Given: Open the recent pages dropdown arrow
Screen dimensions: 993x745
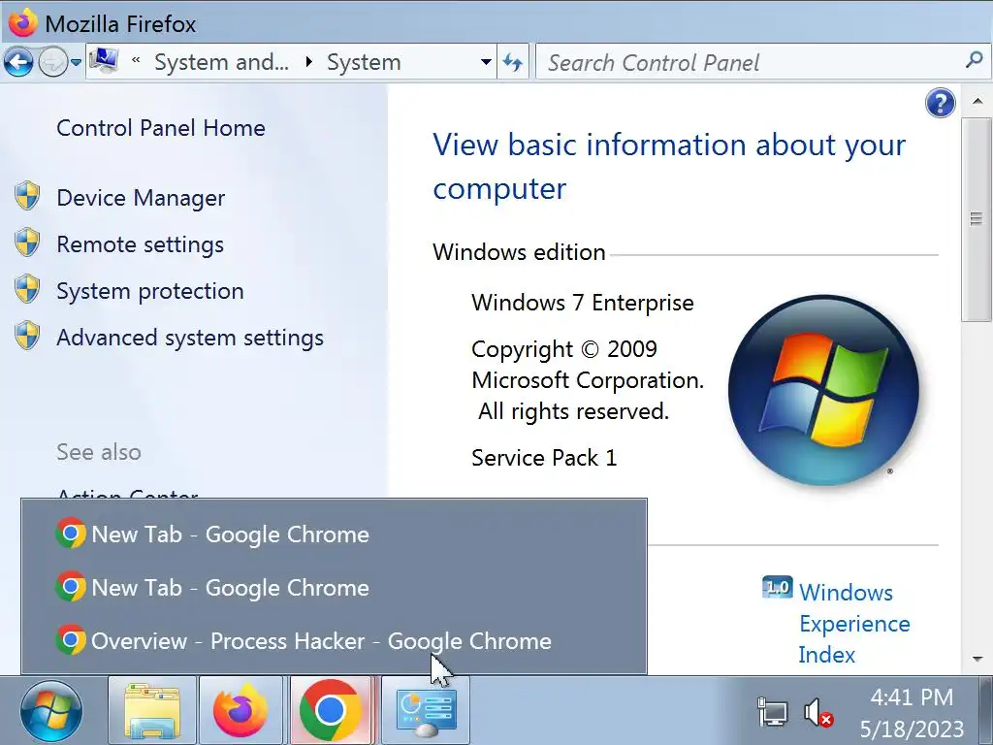Looking at the screenshot, I should pyautogui.click(x=76, y=63).
